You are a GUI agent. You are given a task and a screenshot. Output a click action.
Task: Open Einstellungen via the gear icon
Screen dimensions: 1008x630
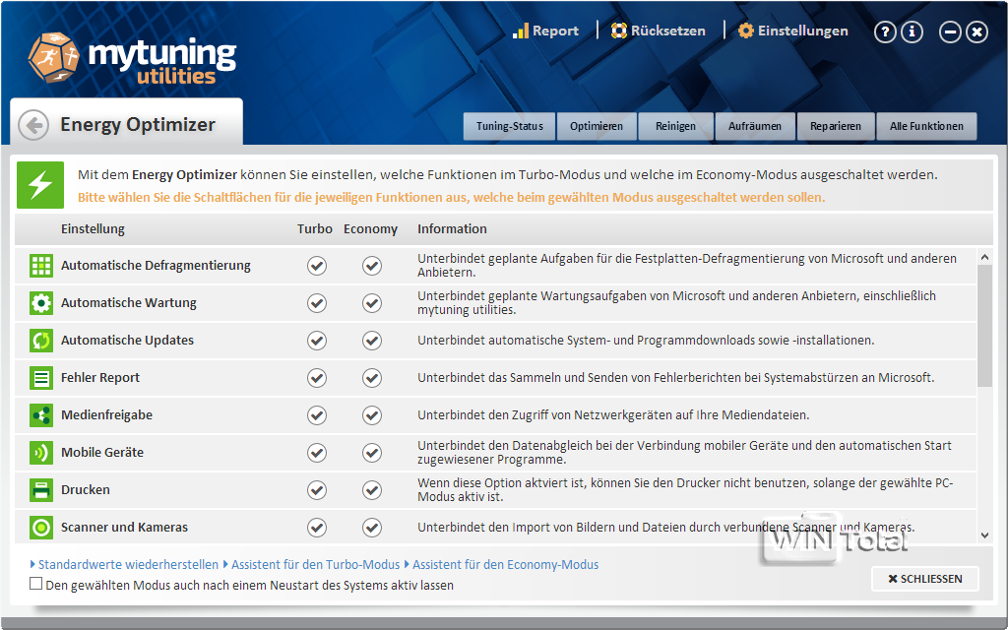tap(746, 31)
